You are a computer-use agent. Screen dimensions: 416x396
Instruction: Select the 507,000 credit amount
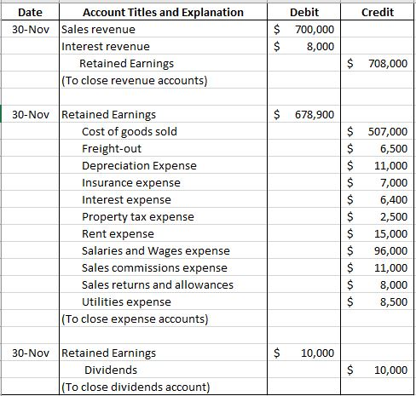click(x=378, y=131)
